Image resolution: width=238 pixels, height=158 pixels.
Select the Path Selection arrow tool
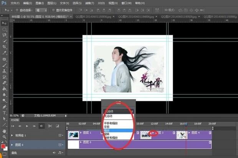coord(4,119)
